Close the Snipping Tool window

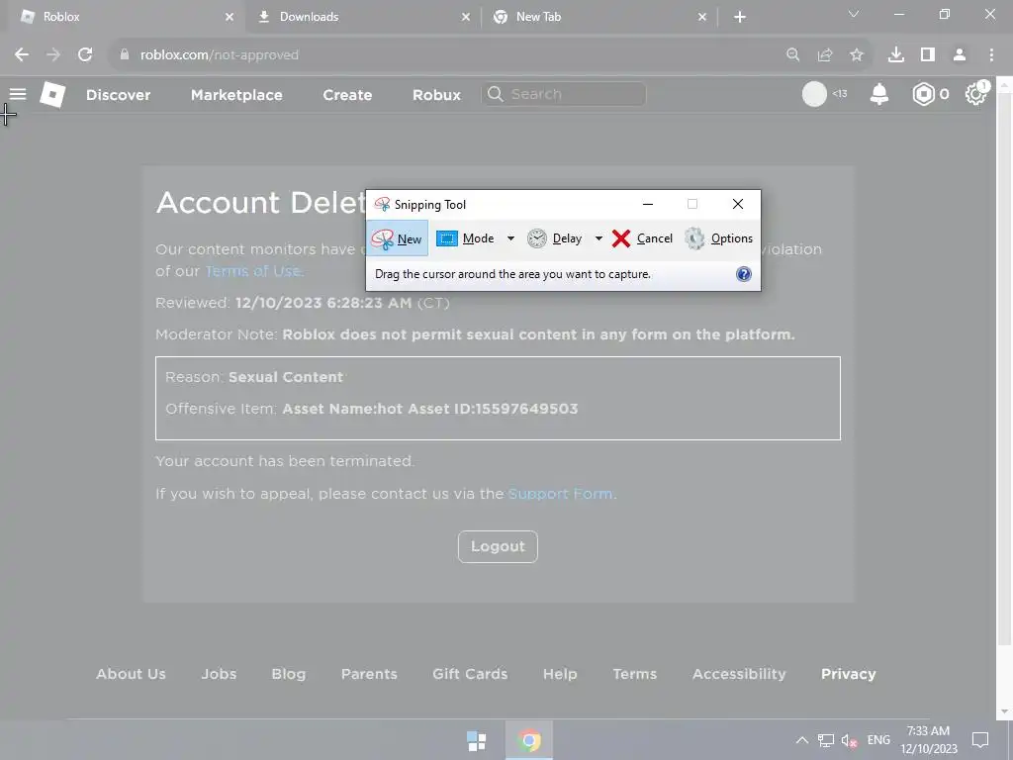click(x=738, y=204)
